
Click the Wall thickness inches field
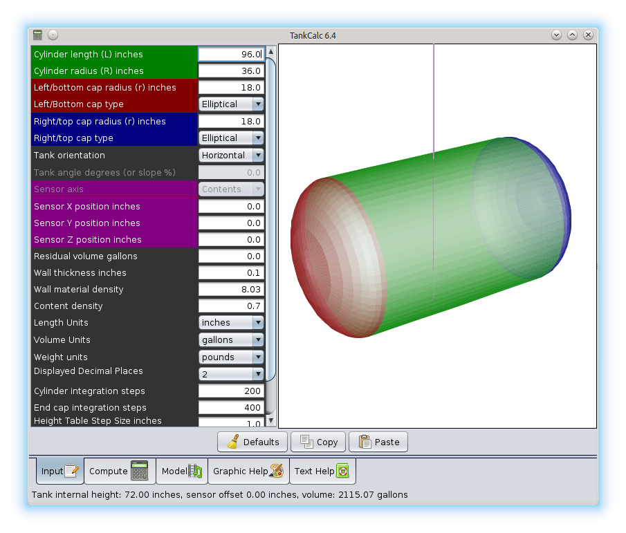pyautogui.click(x=231, y=273)
